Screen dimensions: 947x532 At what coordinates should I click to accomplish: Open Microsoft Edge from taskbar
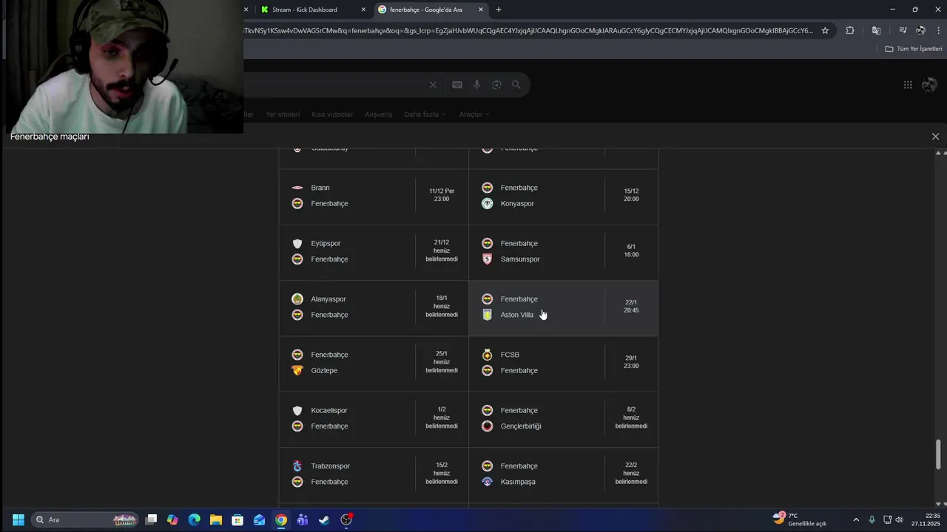tap(194, 519)
